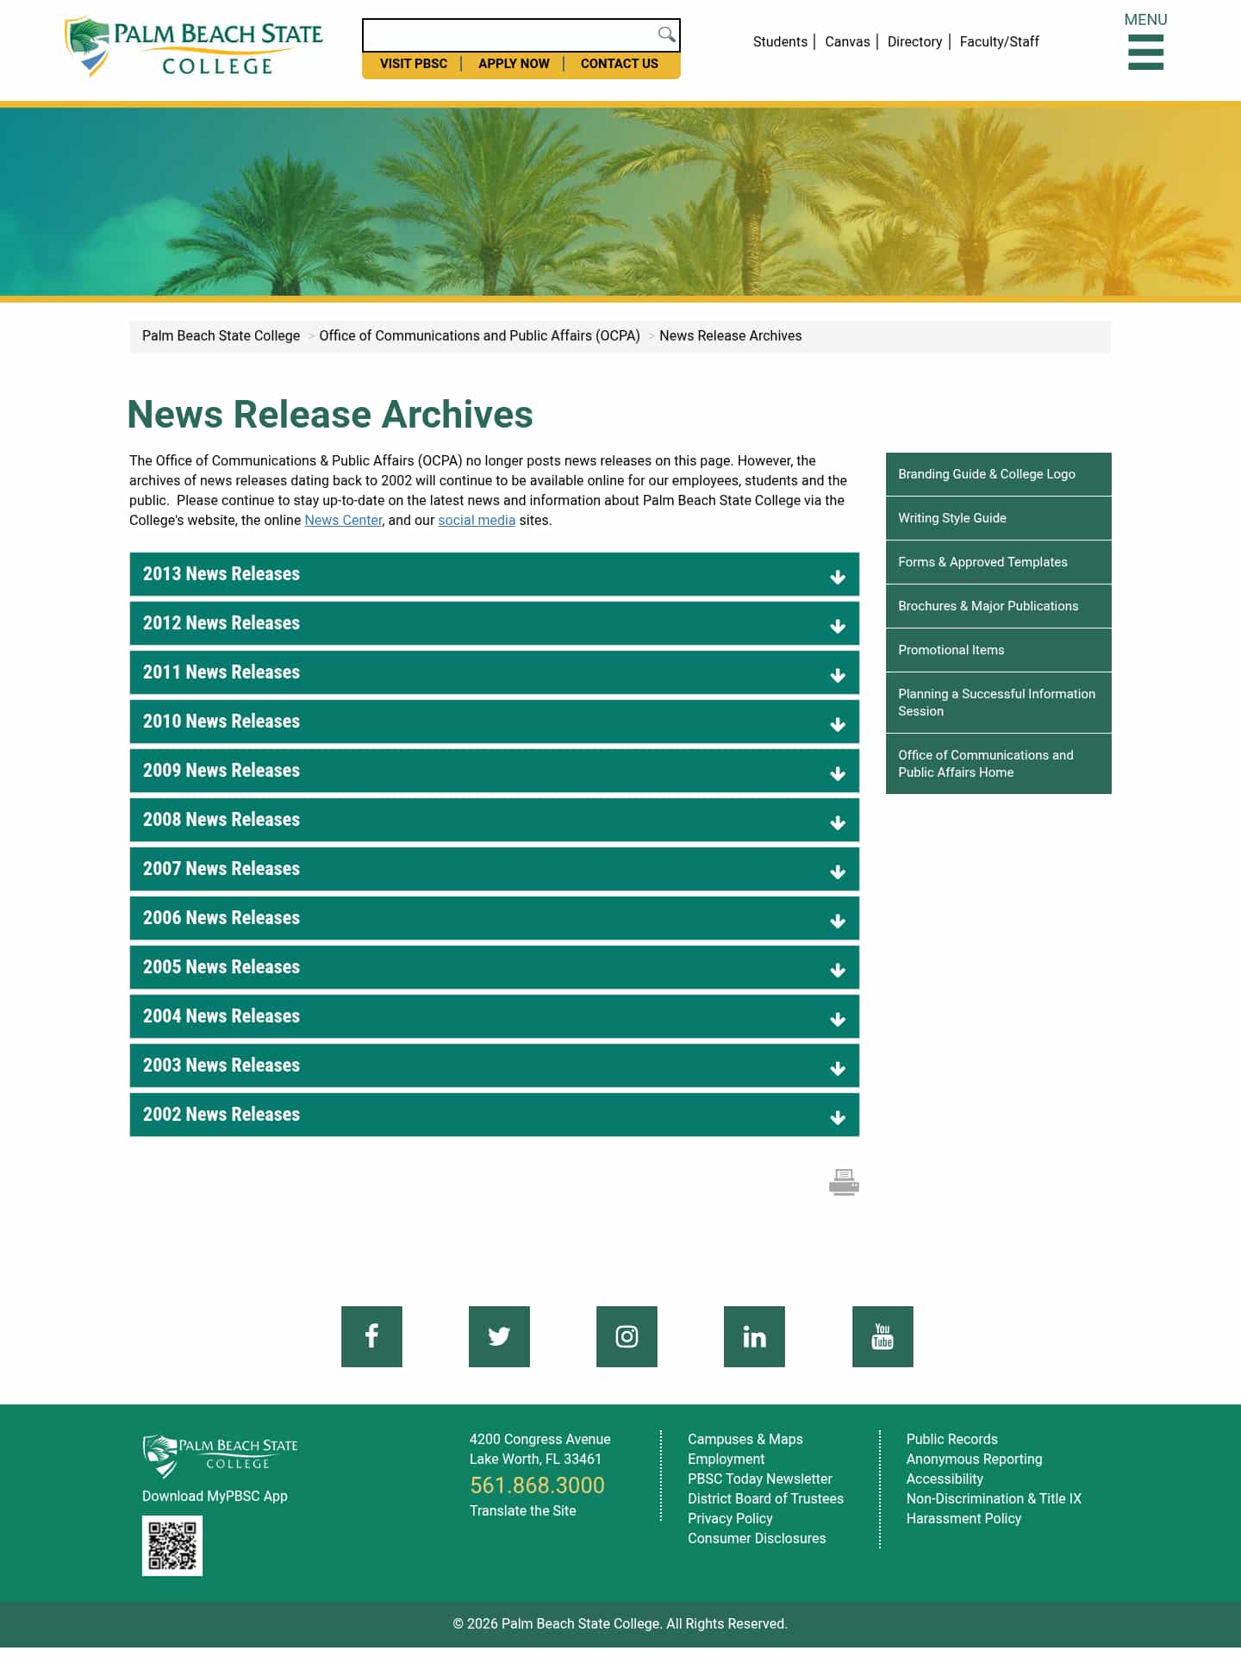Expand the 2010 News Releases section
Screen dimensions: 1241x1663
pos(495,722)
